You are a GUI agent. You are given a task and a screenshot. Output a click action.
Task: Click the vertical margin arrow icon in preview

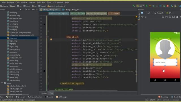(x=146, y=17)
